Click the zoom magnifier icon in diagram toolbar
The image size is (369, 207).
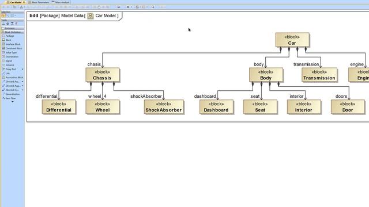point(153,7)
